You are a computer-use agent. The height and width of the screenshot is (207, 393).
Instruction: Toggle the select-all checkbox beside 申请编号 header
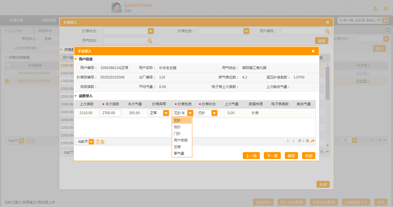(8, 65)
